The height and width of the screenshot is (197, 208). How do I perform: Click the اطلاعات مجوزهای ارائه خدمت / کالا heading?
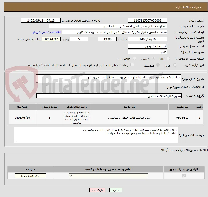coord(184,150)
